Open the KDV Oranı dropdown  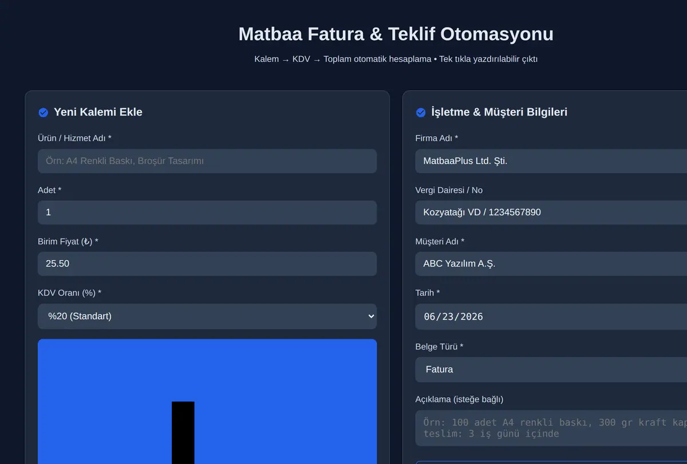(207, 316)
